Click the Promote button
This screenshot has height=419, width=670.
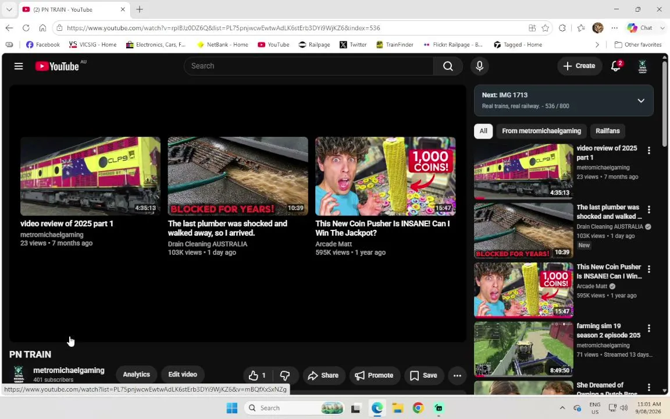click(375, 375)
